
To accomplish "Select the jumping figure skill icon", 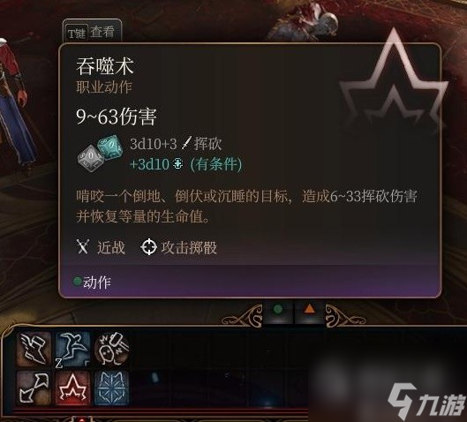I will pyautogui.click(x=72, y=350).
